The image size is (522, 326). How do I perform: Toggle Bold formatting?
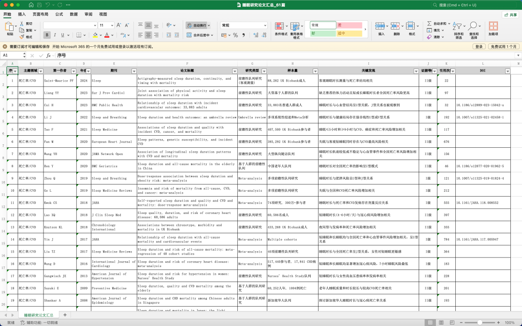click(47, 35)
